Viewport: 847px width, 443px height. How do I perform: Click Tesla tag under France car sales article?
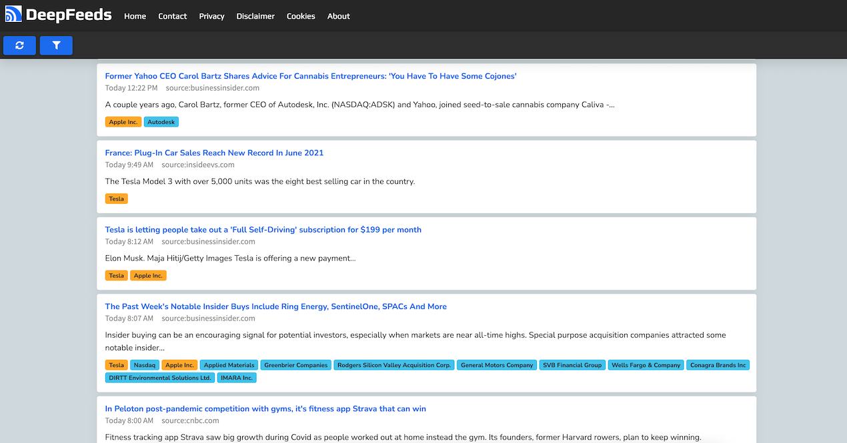117,199
